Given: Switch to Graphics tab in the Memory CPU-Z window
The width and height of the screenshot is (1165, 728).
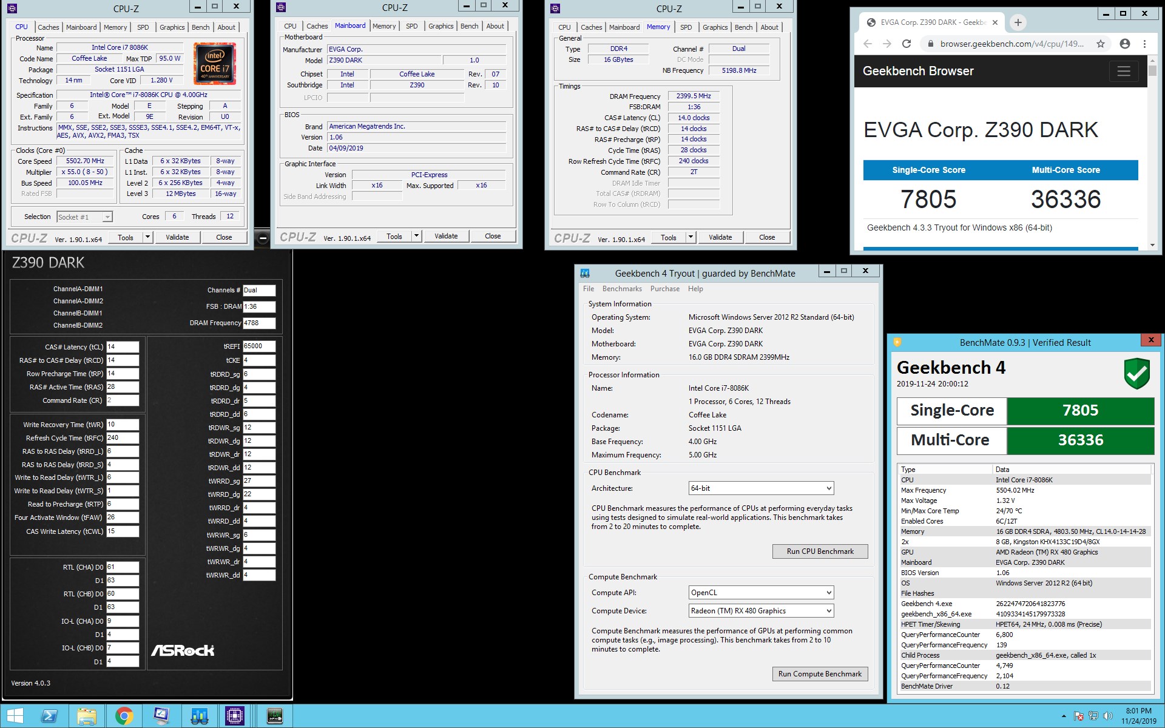Looking at the screenshot, I should coord(715,27).
